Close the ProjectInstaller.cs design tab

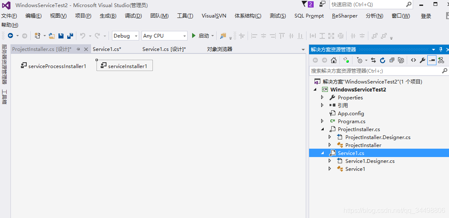pyautogui.click(x=86, y=49)
